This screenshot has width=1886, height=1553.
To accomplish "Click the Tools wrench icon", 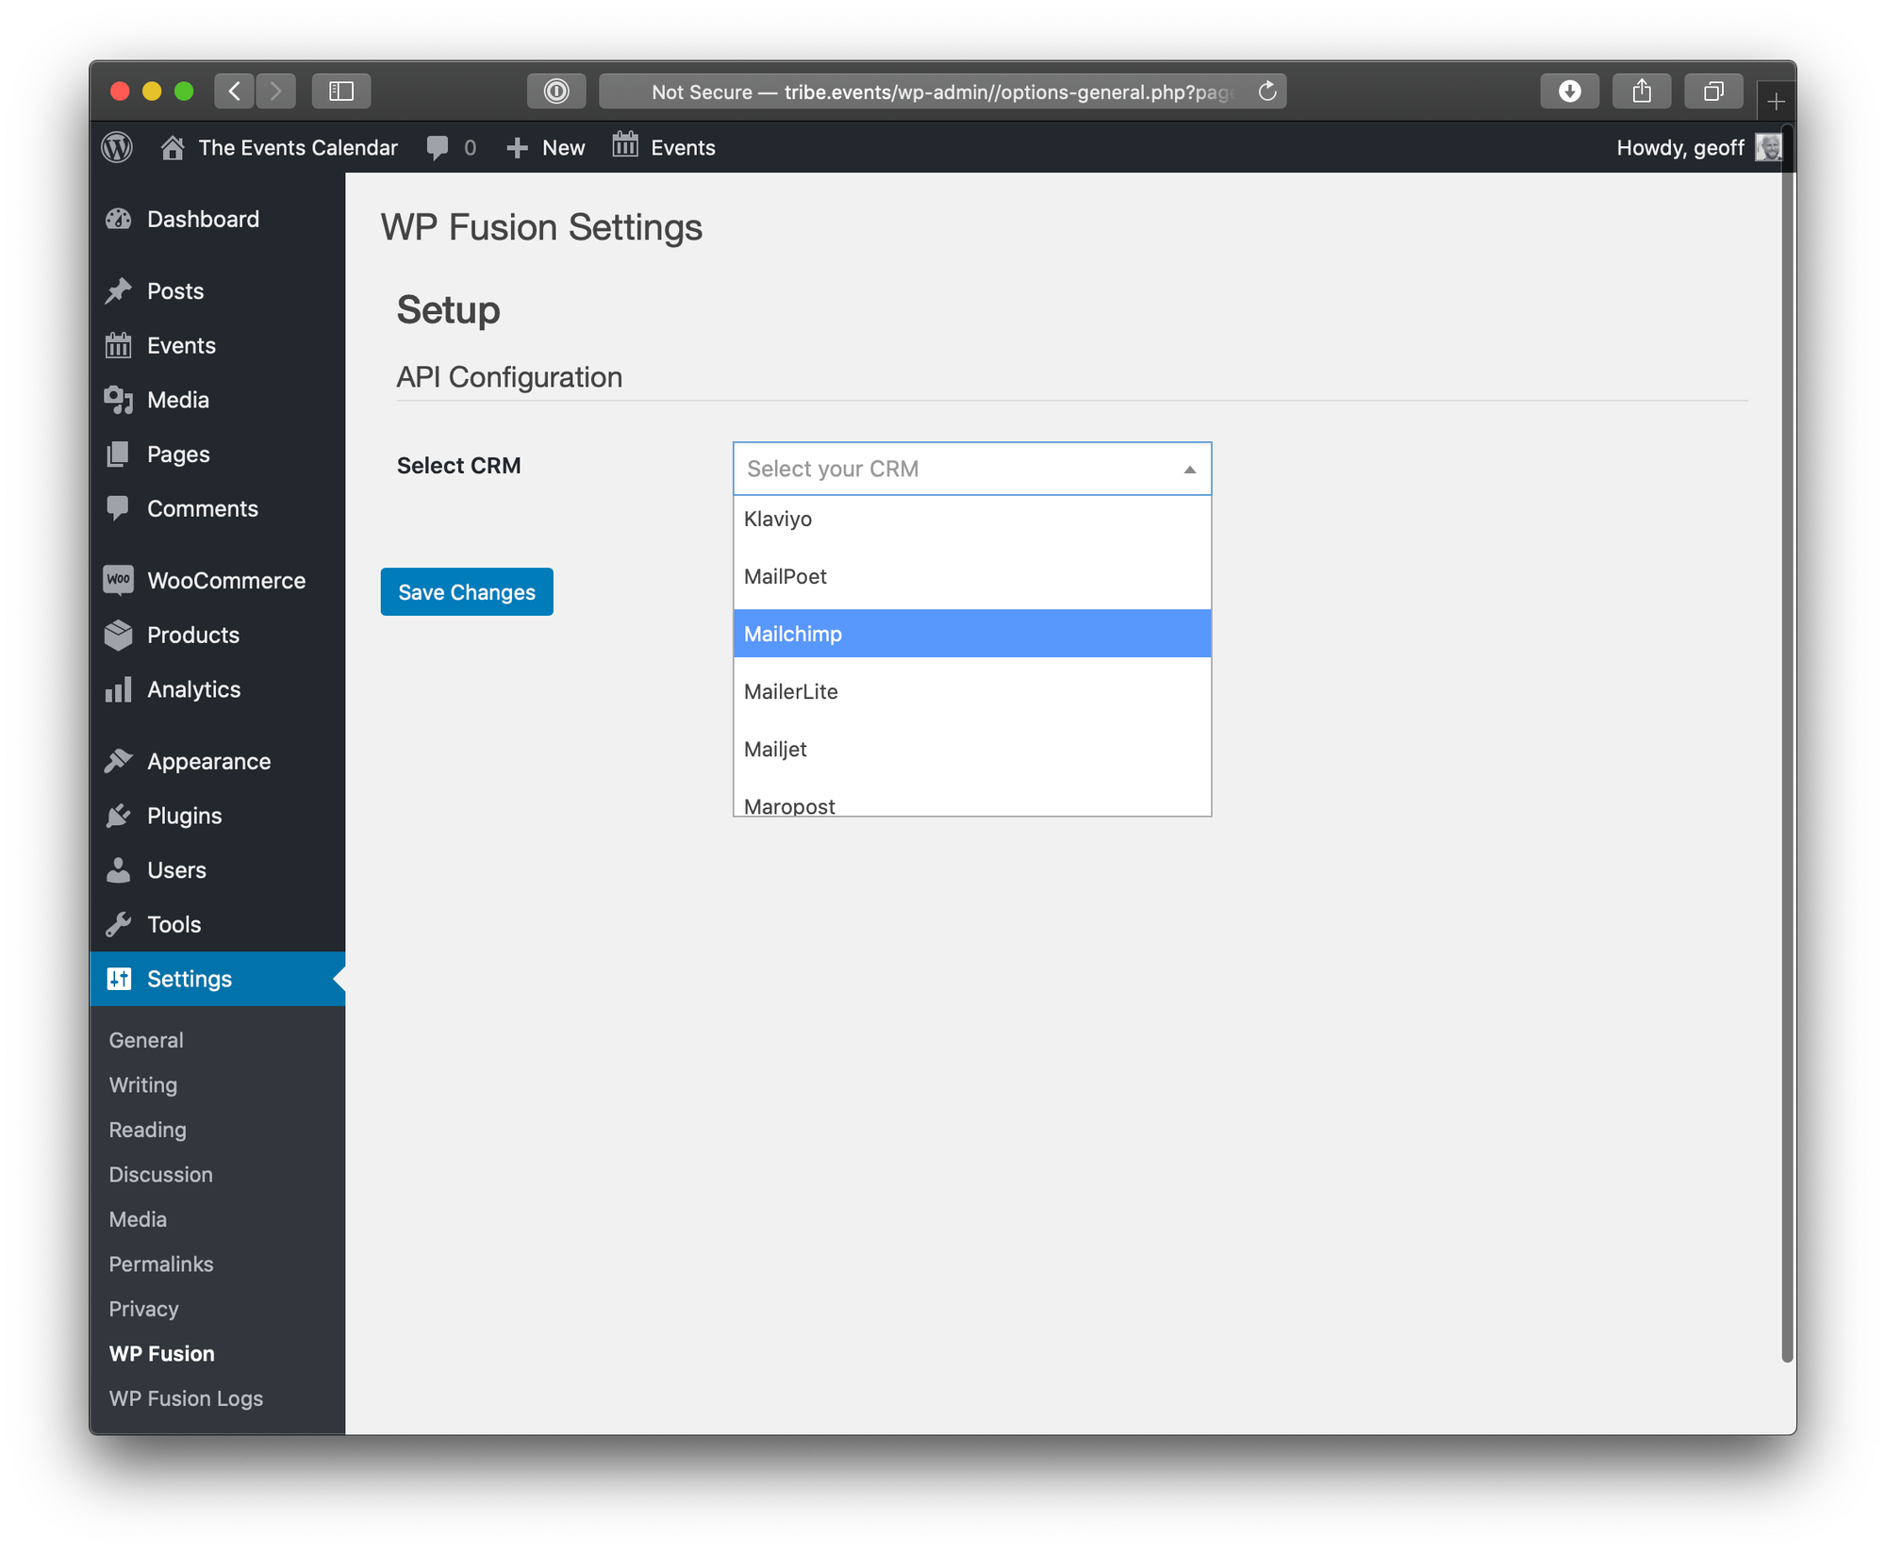I will click(119, 925).
